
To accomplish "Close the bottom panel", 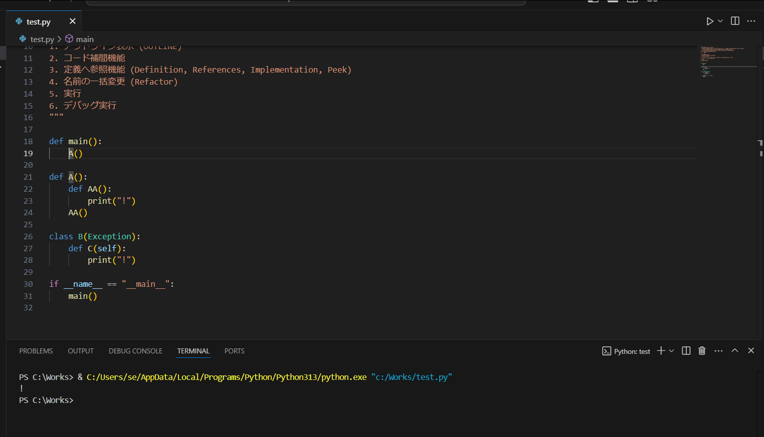I will point(751,350).
